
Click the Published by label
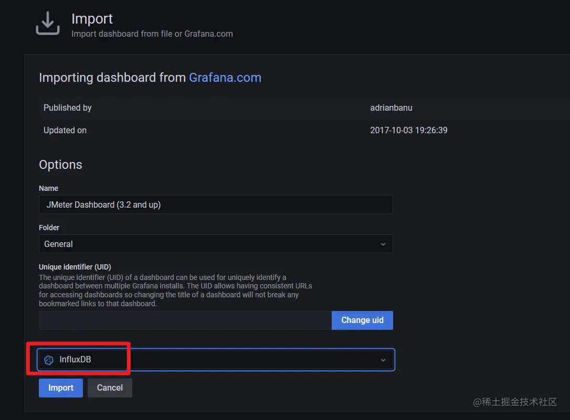pos(68,108)
